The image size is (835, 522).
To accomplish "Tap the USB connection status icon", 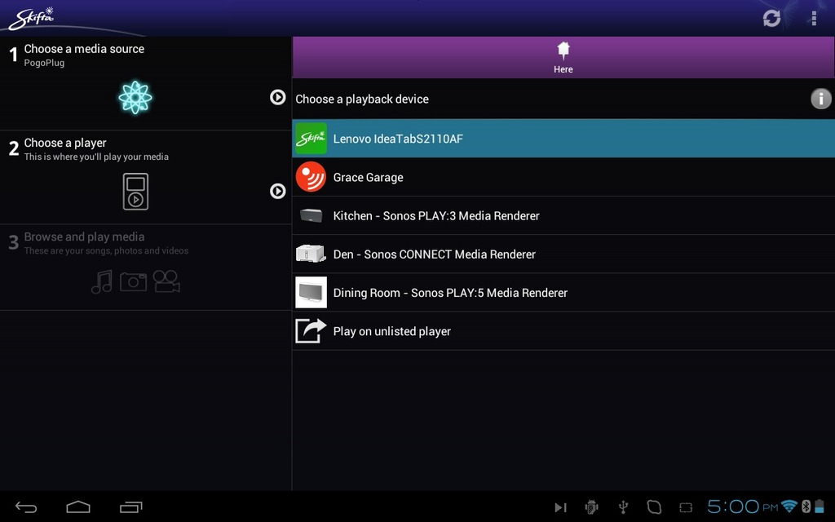I will (623, 507).
